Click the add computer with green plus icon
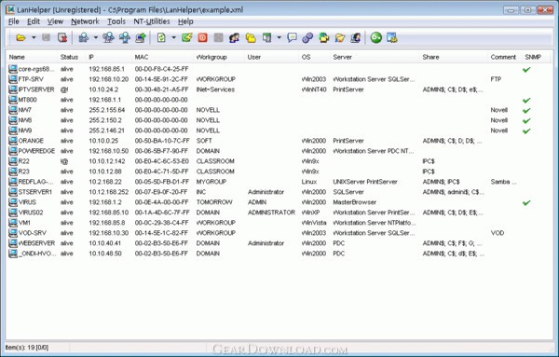The image size is (559, 357). pyautogui.click(x=141, y=37)
